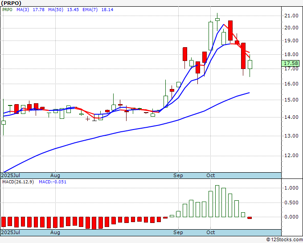Click Oct on the MACD panel axis
The width and height of the screenshot is (303, 243).
[x=210, y=232]
